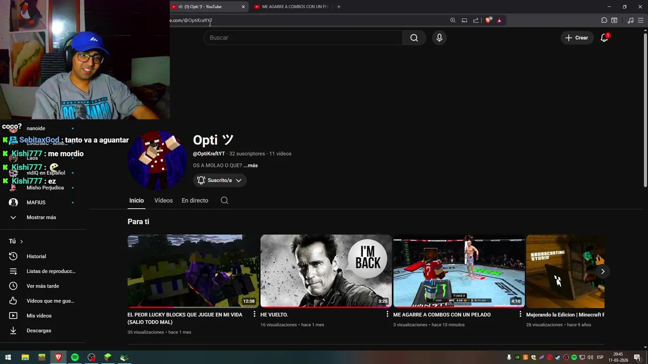This screenshot has height=364, width=648.
Task: Open OBS Studio from taskbar
Action: [91, 357]
